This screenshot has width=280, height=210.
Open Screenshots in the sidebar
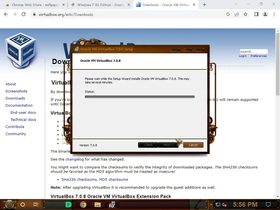16,91
